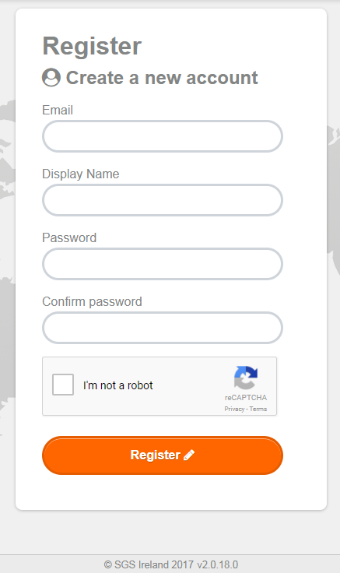340x573 pixels.
Task: Click the Register page heading
Action: coord(92,47)
